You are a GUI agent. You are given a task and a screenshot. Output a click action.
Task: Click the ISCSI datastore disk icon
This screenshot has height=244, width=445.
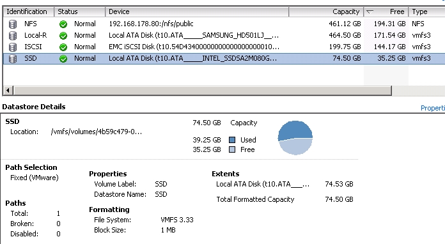13,47
